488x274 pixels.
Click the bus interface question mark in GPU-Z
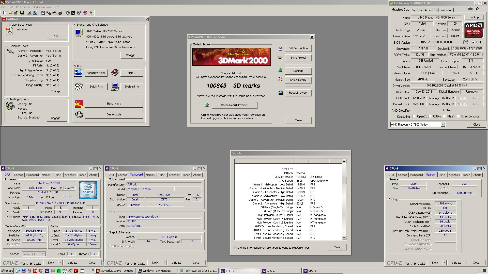482,55
